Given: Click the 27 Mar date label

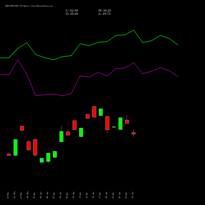Looking at the screenshot, I should pyautogui.click(x=21, y=195).
